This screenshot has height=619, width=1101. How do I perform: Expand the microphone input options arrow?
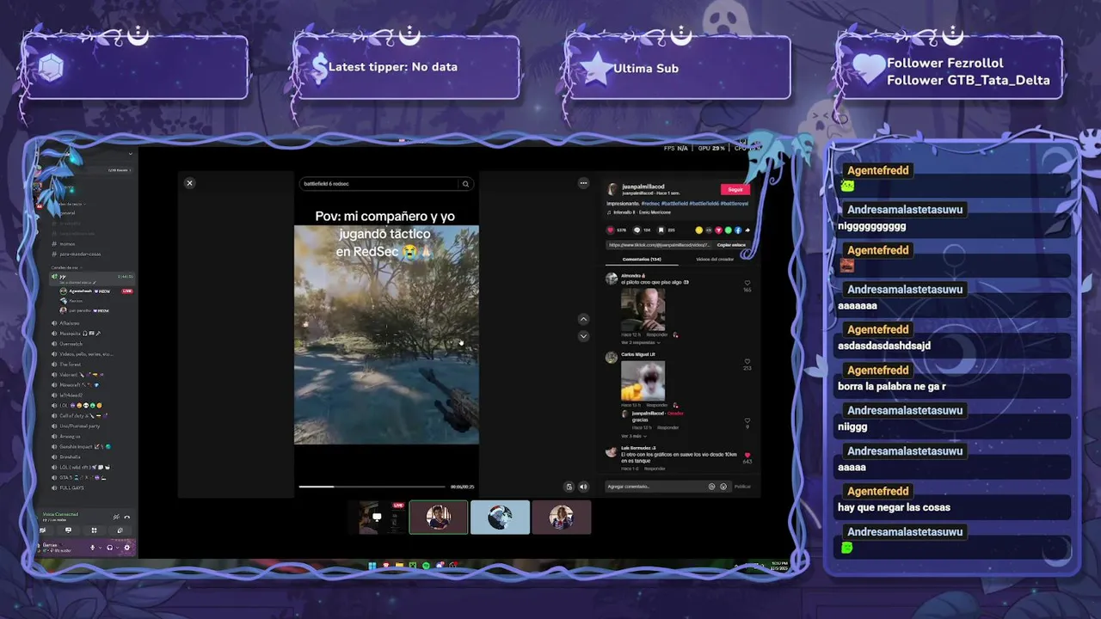pos(101,548)
